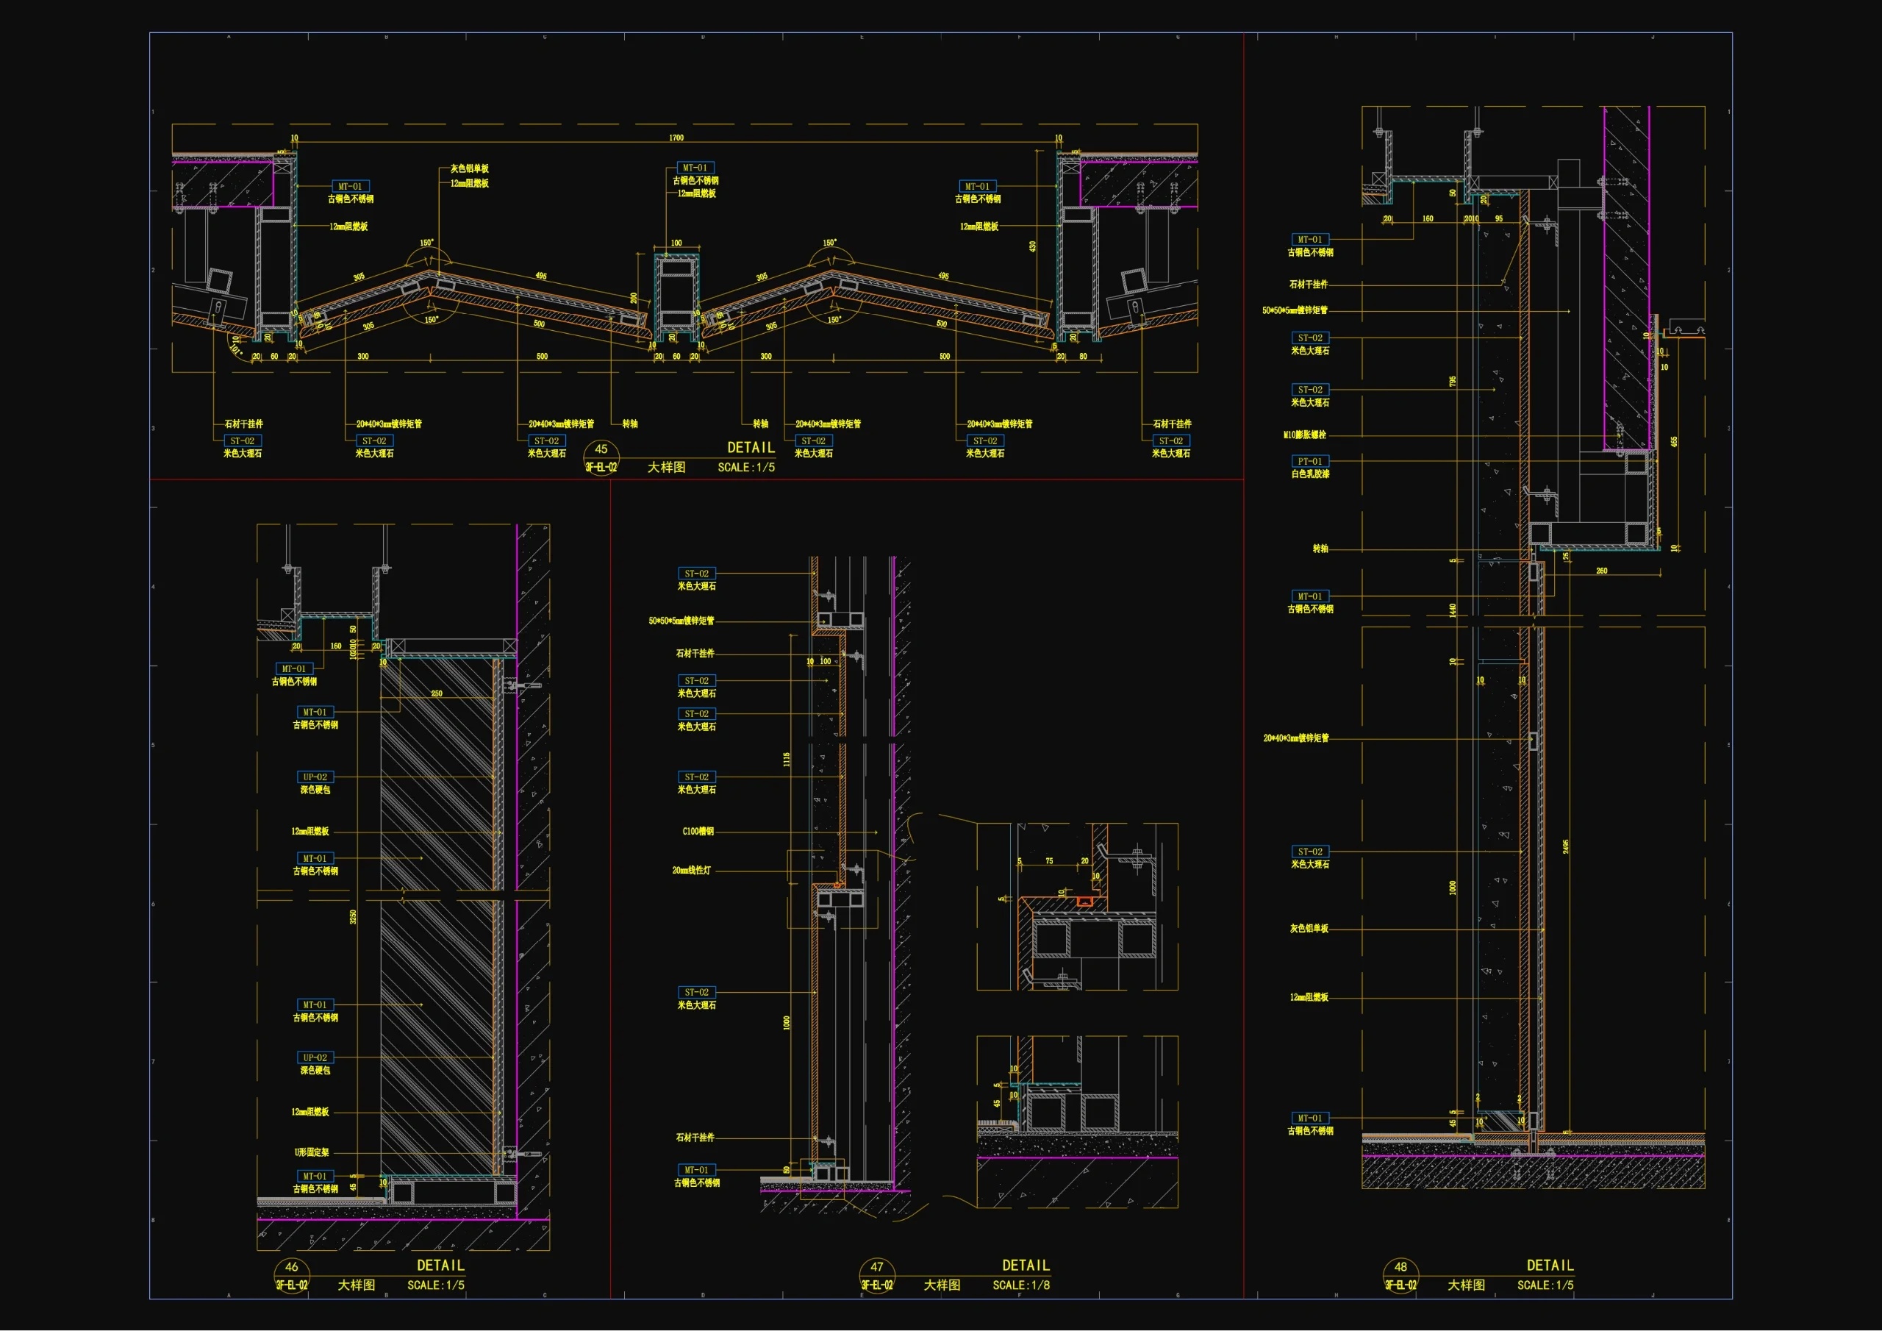This screenshot has width=1882, height=1331.
Task: Click the C100槽钢 annotation label
Action: point(698,831)
